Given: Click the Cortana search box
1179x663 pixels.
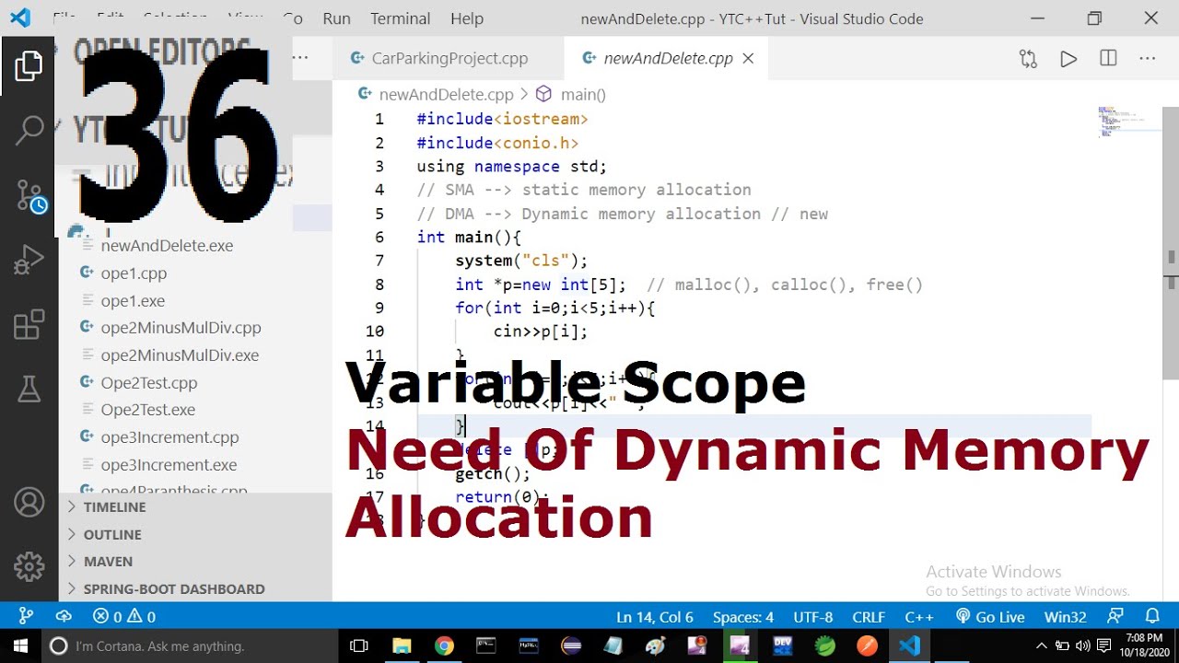Looking at the screenshot, I should pyautogui.click(x=189, y=646).
